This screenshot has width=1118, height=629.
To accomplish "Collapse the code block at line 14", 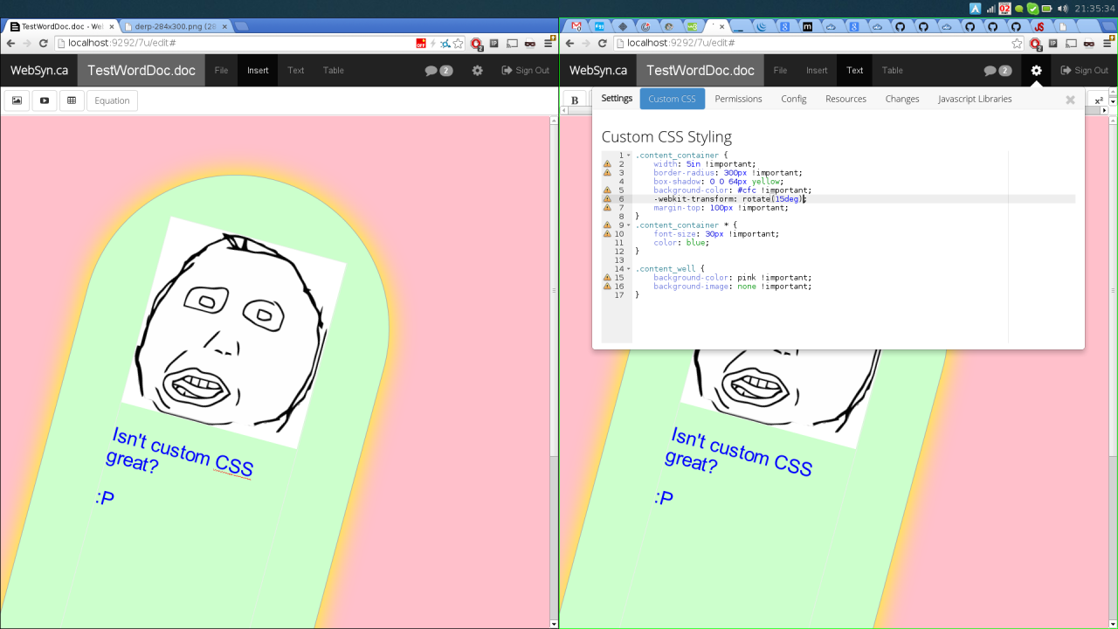I will tap(628, 269).
